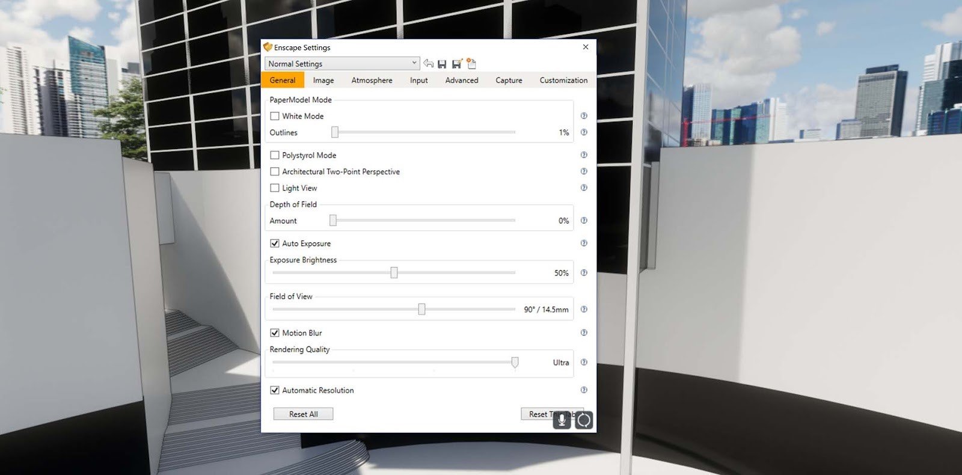
Task: Open the Customization tab
Action: point(563,80)
